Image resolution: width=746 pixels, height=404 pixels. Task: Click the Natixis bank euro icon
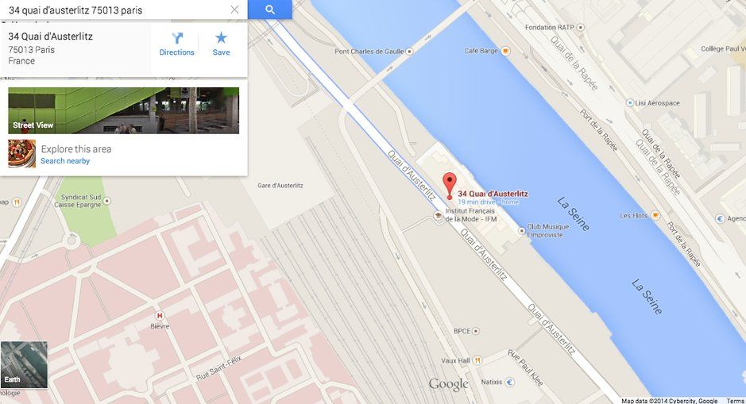[x=509, y=382]
